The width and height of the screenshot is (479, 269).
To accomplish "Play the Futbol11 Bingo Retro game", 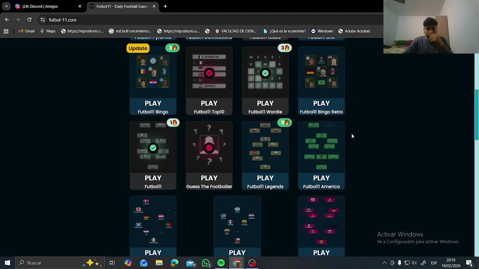I will 321,81.
